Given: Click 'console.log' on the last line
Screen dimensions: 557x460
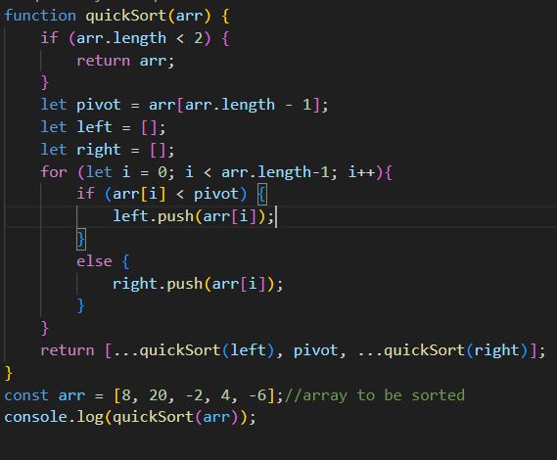Looking at the screenshot, I should [x=54, y=417].
